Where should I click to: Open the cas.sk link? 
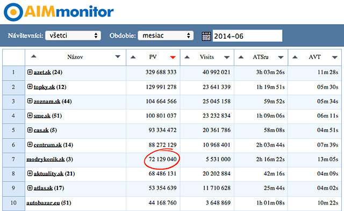pos(41,130)
